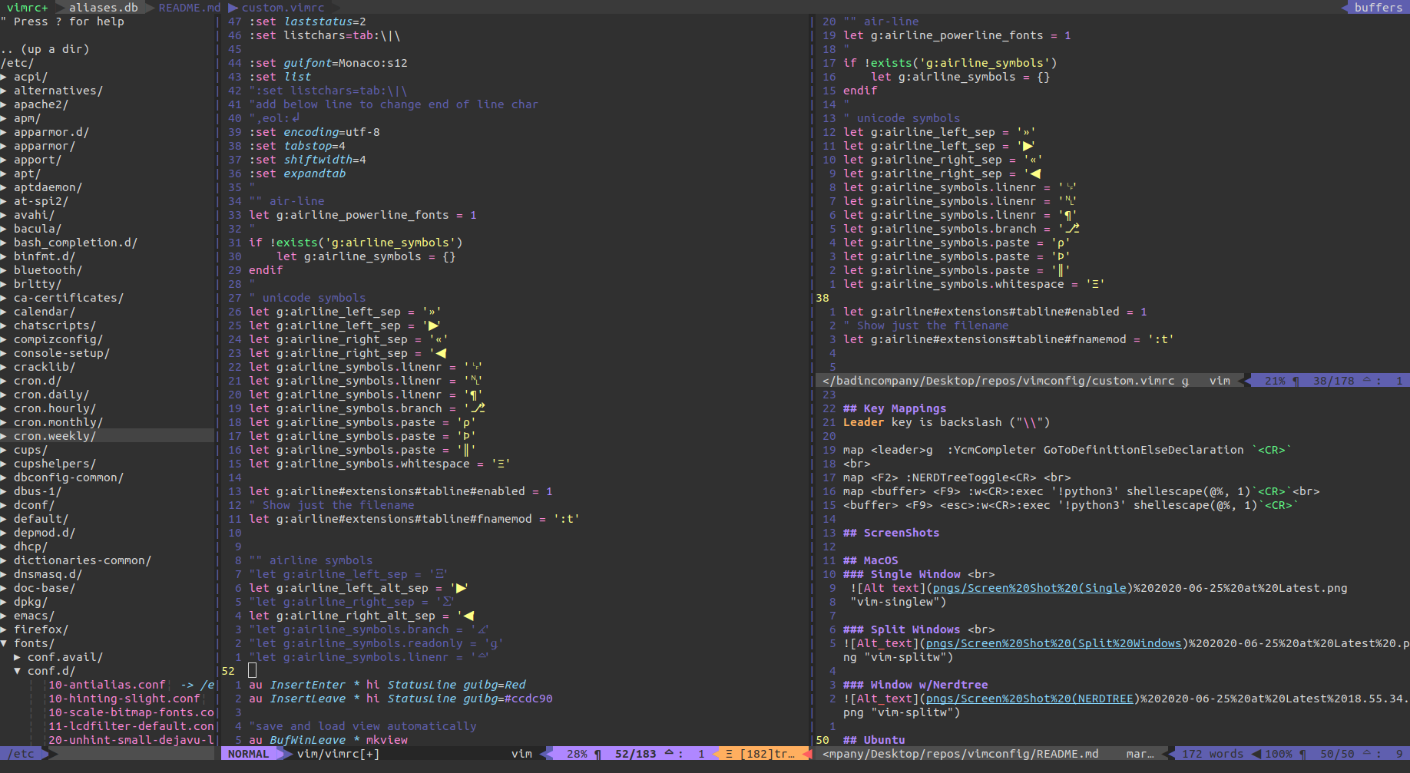Click the '### Window w/Nerdtree' heading
The height and width of the screenshot is (773, 1410).
coord(915,685)
